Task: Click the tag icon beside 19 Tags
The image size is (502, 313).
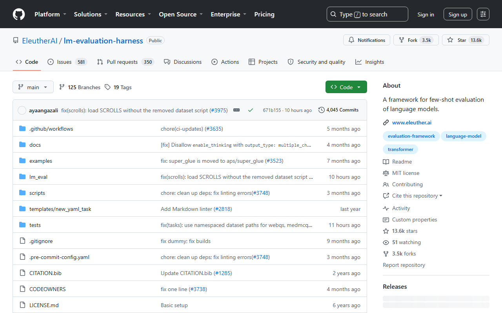Action: click(108, 87)
